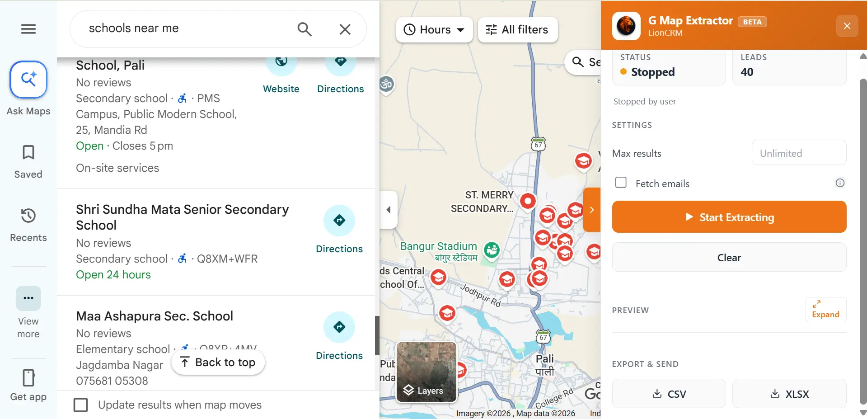Click the search magnifier icon

[x=305, y=29]
